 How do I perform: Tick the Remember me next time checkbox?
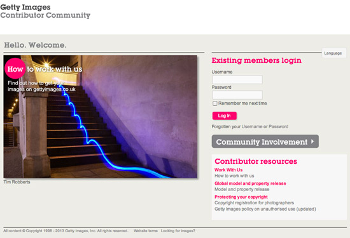pyautogui.click(x=214, y=103)
